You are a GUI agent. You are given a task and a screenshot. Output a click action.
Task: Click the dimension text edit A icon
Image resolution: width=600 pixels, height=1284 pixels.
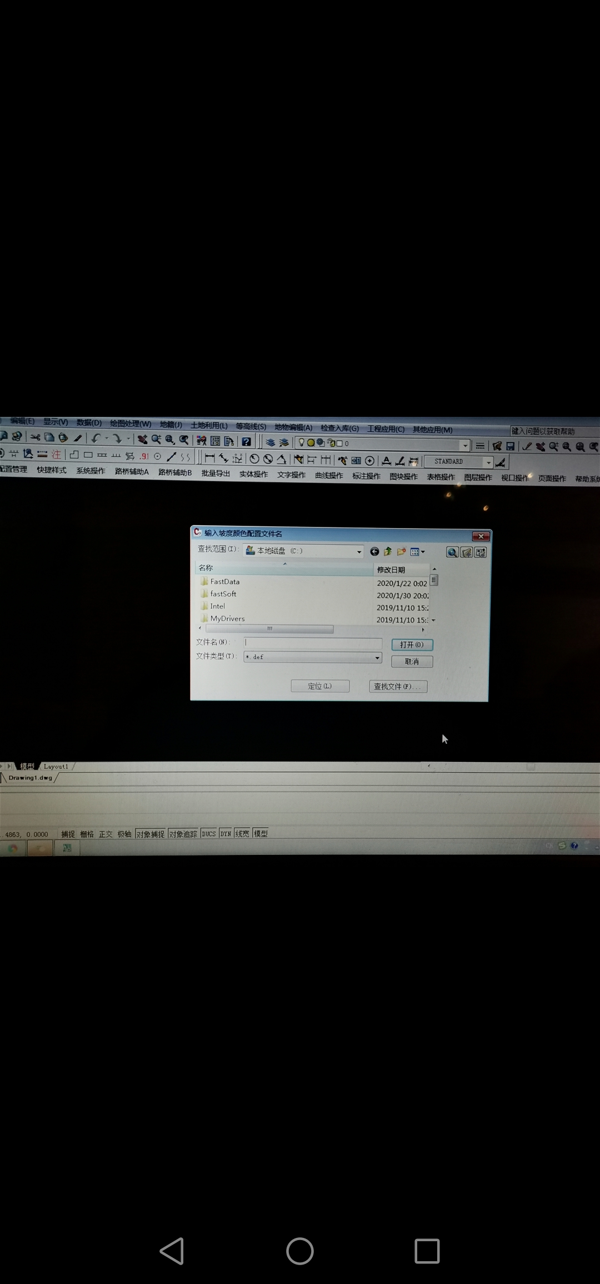pos(387,461)
